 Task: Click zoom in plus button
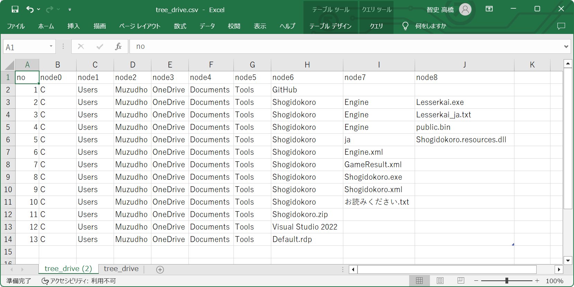[x=537, y=281]
